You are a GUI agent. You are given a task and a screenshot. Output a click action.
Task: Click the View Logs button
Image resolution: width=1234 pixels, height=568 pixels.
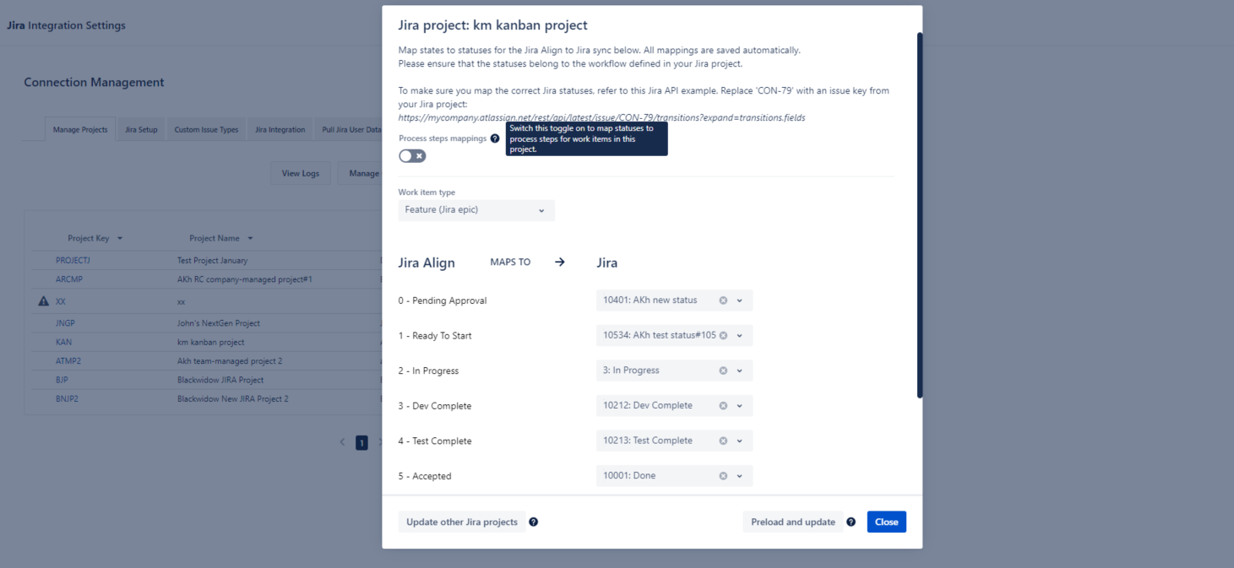pos(301,173)
